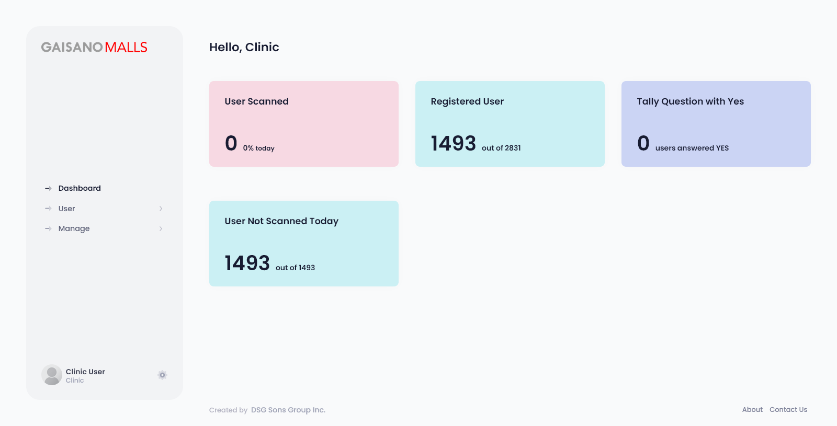Click the Clinic User name
Screen dimensions: 837x426
pyautogui.click(x=85, y=372)
